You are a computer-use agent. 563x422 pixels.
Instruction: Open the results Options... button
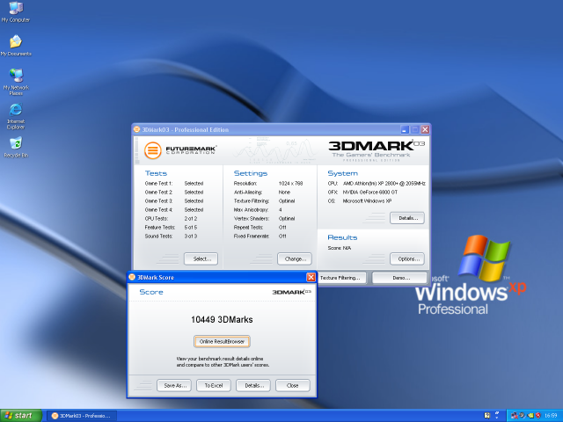click(407, 258)
